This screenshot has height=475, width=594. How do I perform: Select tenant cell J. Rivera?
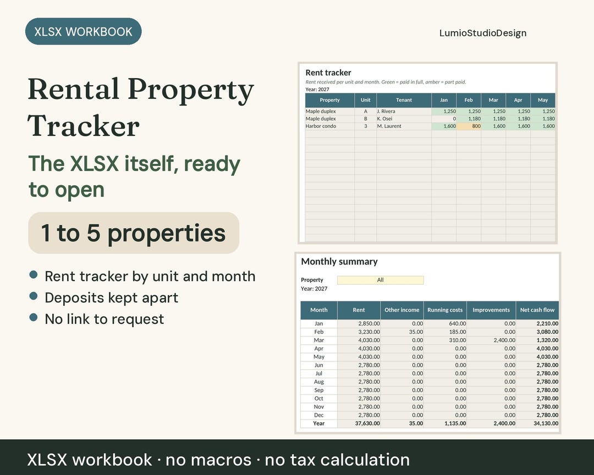tap(404, 112)
